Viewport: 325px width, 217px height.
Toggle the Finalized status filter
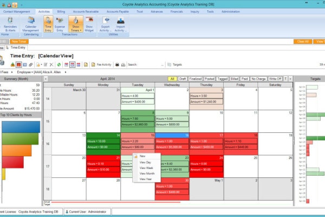(195, 79)
